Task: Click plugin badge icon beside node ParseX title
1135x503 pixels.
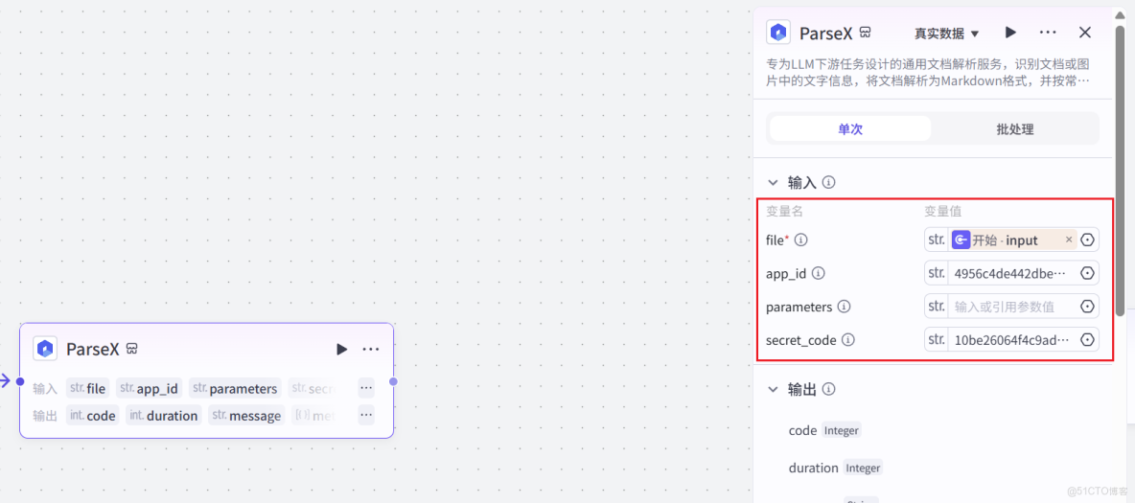Action: (131, 349)
